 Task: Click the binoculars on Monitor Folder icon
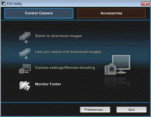pyautogui.click(x=27, y=89)
